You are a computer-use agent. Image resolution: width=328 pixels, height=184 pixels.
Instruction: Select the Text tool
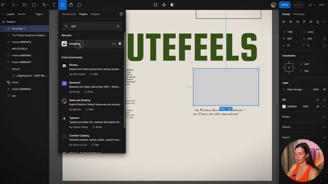(x=54, y=5)
